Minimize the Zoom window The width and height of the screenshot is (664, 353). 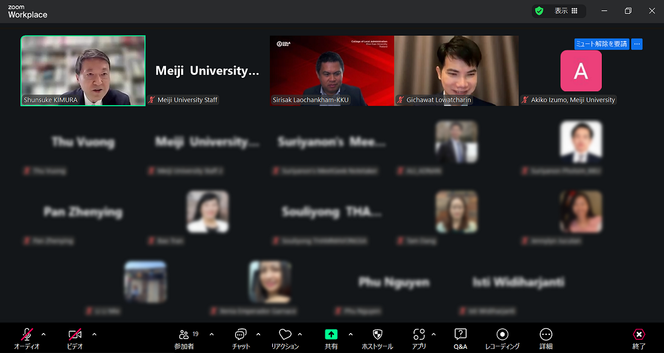[x=604, y=11]
